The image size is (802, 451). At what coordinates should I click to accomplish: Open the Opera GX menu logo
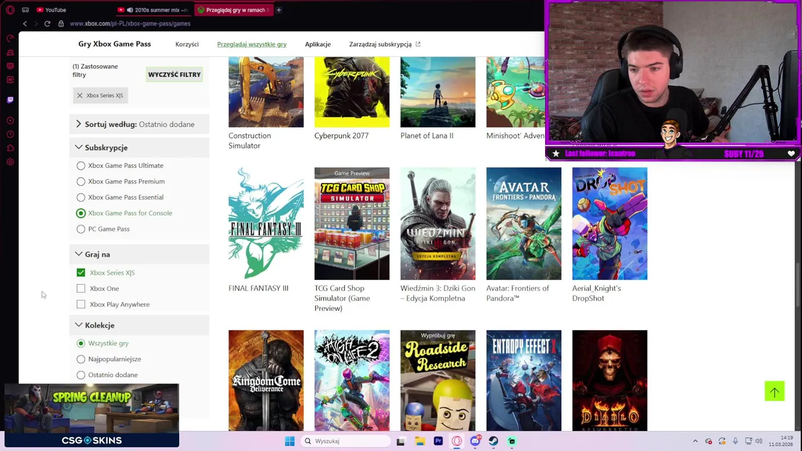tap(10, 10)
